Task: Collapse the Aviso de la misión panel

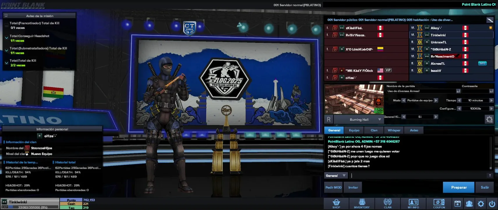Action: tap(6, 16)
